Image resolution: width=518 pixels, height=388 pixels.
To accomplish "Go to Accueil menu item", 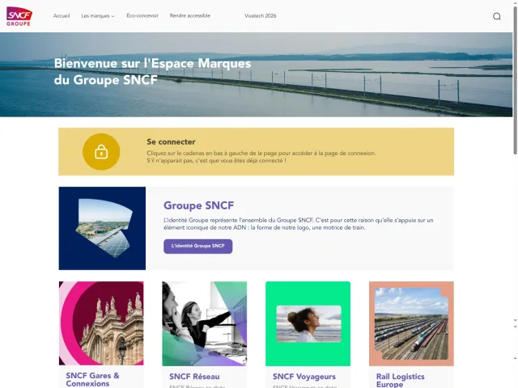I will point(62,15).
